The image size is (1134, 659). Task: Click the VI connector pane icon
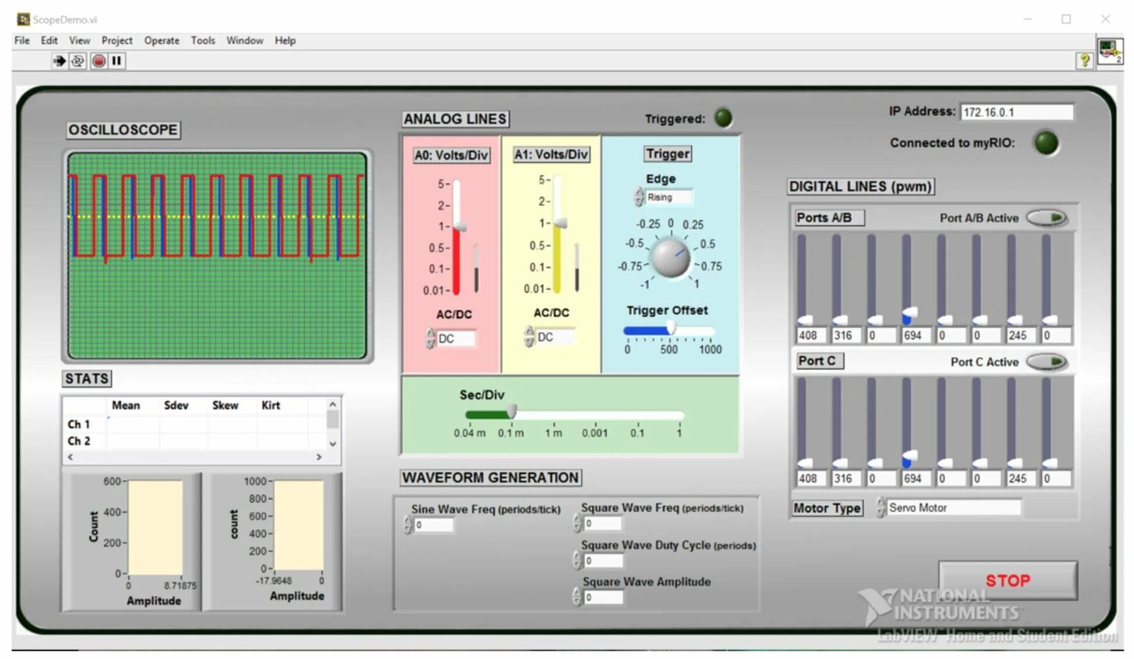point(1110,51)
